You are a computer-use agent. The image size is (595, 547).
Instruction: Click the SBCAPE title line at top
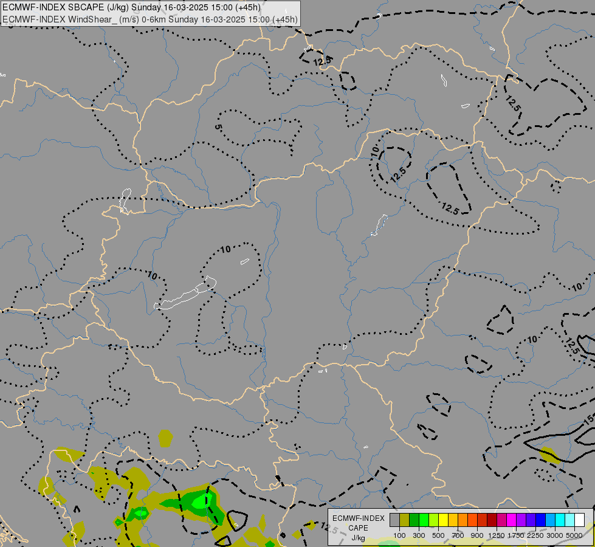(x=131, y=7)
